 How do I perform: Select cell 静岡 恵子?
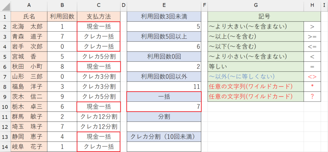pyautogui.click(x=29, y=137)
